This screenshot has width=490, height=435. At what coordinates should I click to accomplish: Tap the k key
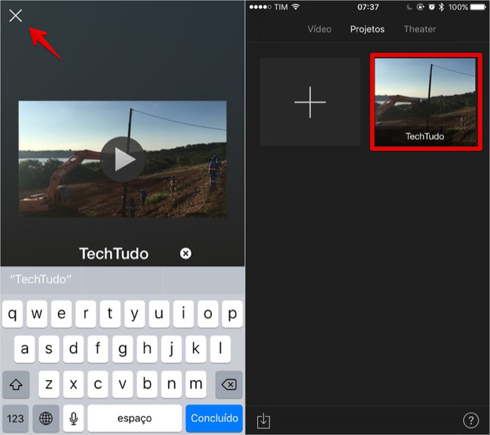[x=196, y=349]
